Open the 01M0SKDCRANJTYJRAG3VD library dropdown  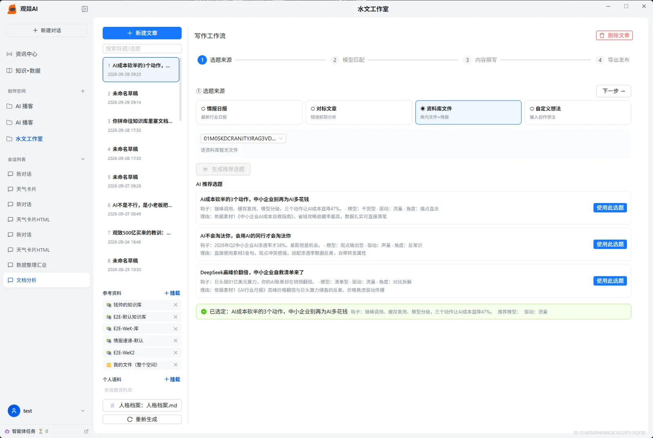pyautogui.click(x=243, y=138)
